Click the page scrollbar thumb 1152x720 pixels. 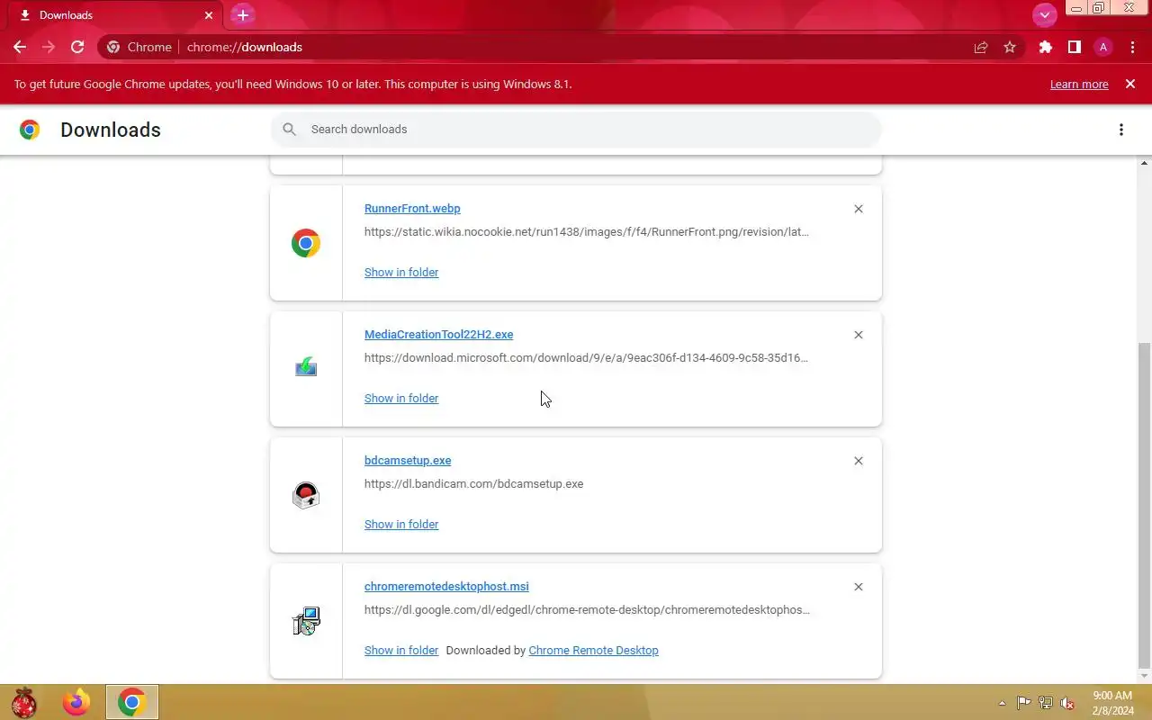click(x=1145, y=504)
